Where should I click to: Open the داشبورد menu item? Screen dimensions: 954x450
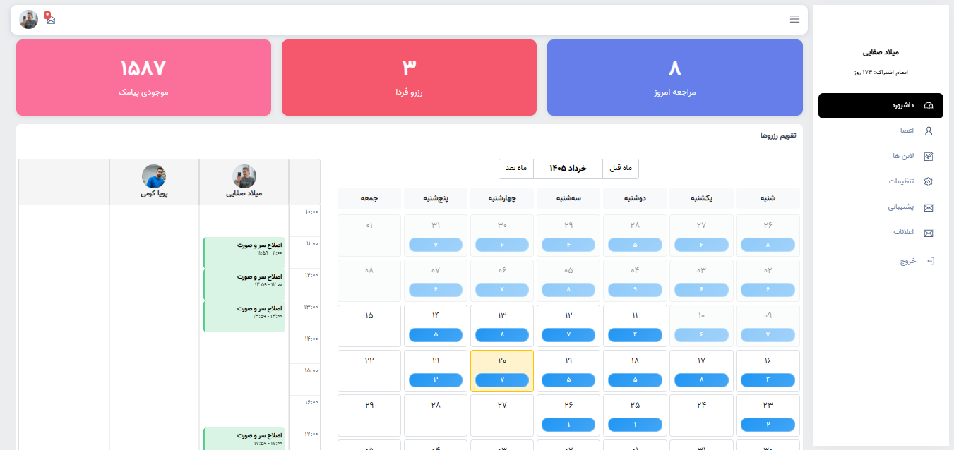[881, 106]
